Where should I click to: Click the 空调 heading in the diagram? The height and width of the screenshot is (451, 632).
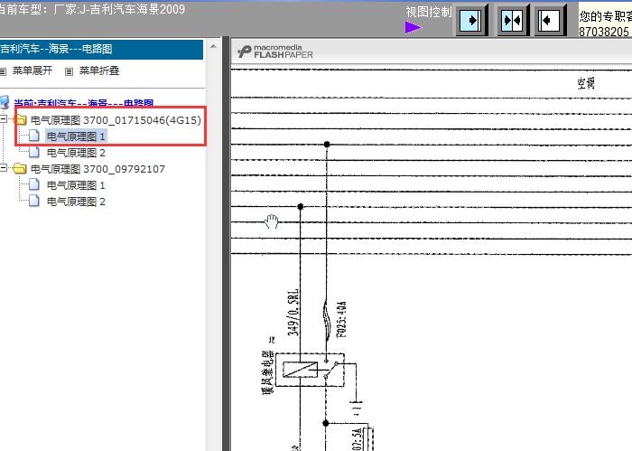(x=586, y=83)
